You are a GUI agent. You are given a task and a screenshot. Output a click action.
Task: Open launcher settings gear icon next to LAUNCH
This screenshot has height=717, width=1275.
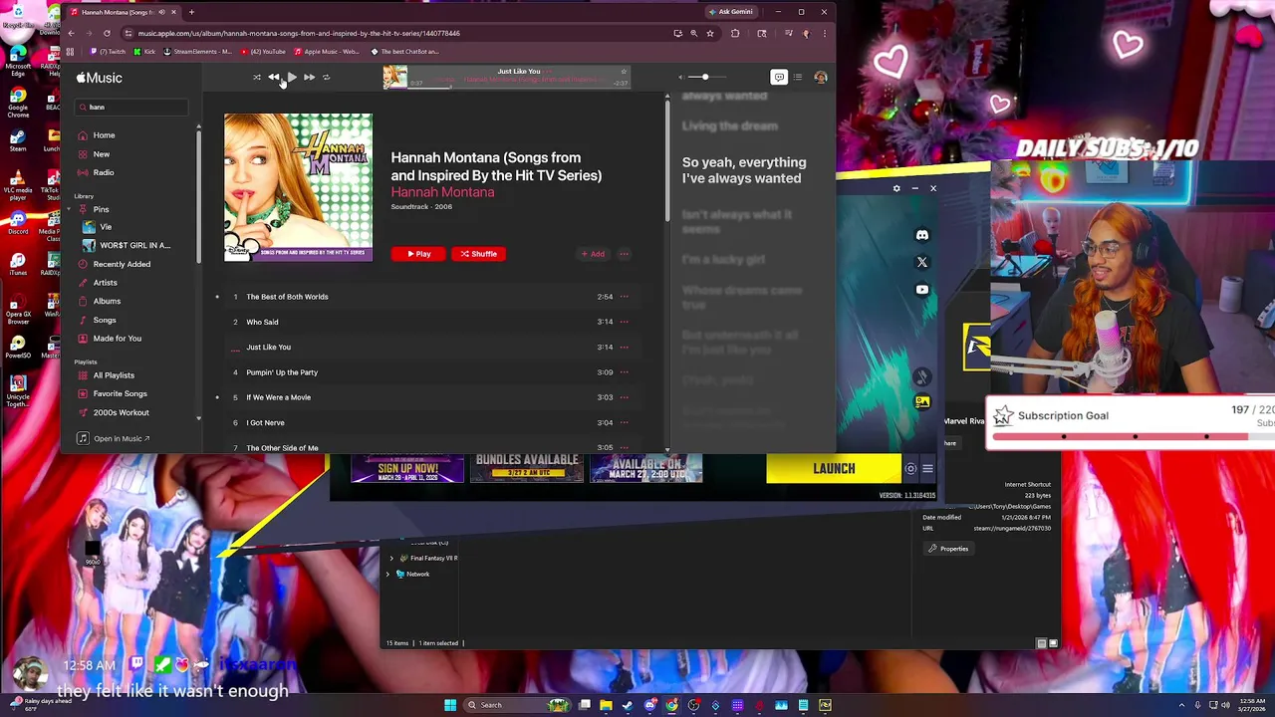pos(910,469)
